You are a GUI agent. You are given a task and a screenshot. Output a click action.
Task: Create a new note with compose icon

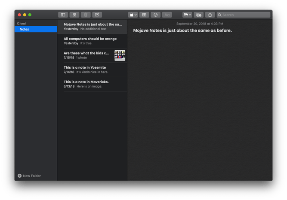[97, 15]
